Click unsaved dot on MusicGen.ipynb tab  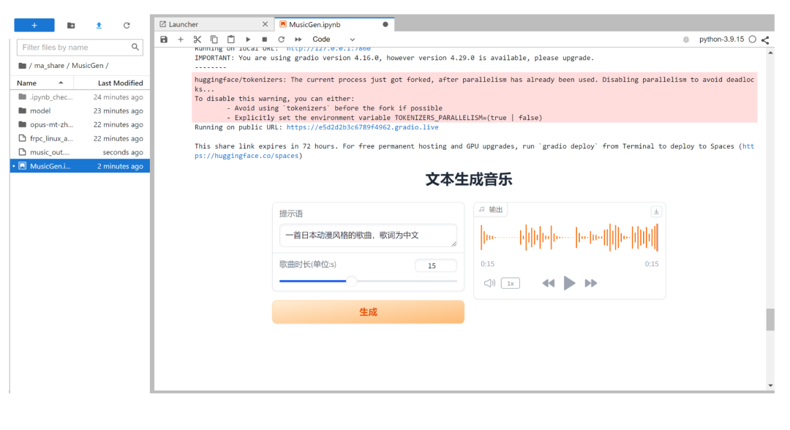point(385,24)
